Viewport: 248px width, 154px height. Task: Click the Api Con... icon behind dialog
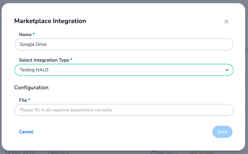(x=153, y=152)
